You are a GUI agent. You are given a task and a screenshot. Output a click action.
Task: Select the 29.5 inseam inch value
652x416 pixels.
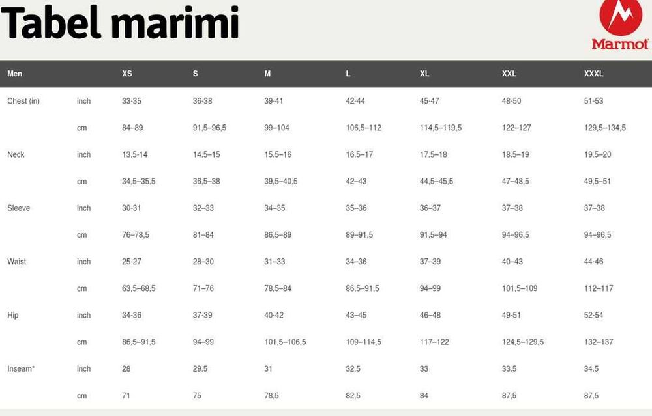pos(200,369)
